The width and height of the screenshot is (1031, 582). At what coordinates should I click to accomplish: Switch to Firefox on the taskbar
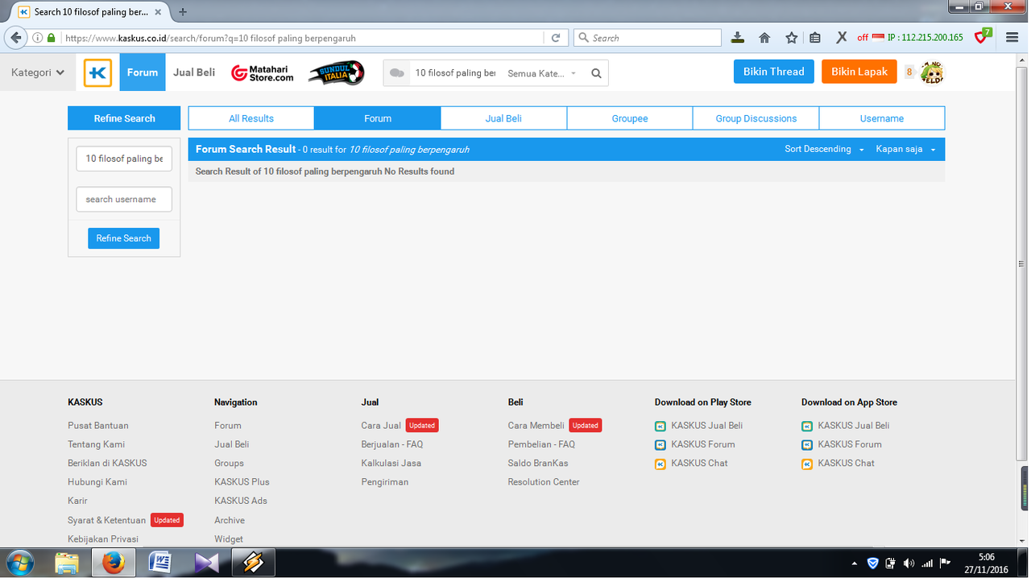click(113, 563)
